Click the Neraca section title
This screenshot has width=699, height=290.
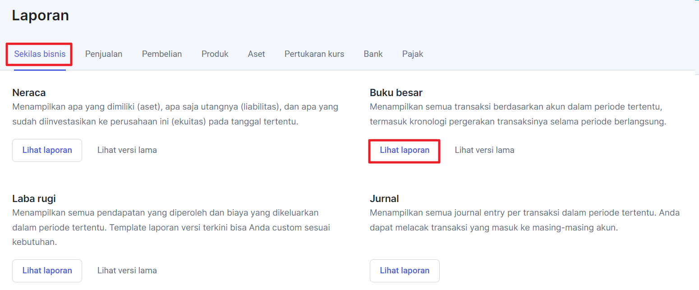29,93
